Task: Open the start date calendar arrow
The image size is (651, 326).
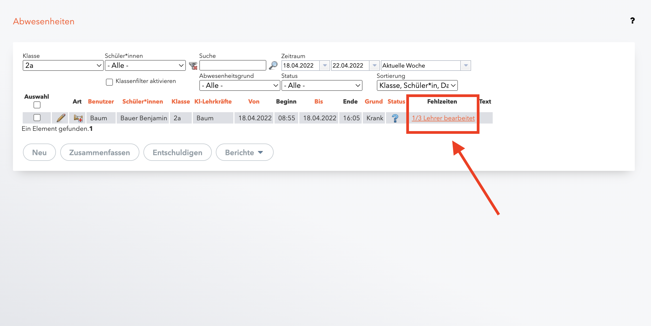Action: click(x=325, y=65)
